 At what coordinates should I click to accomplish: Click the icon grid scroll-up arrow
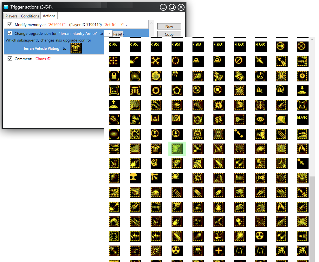click(x=312, y=40)
